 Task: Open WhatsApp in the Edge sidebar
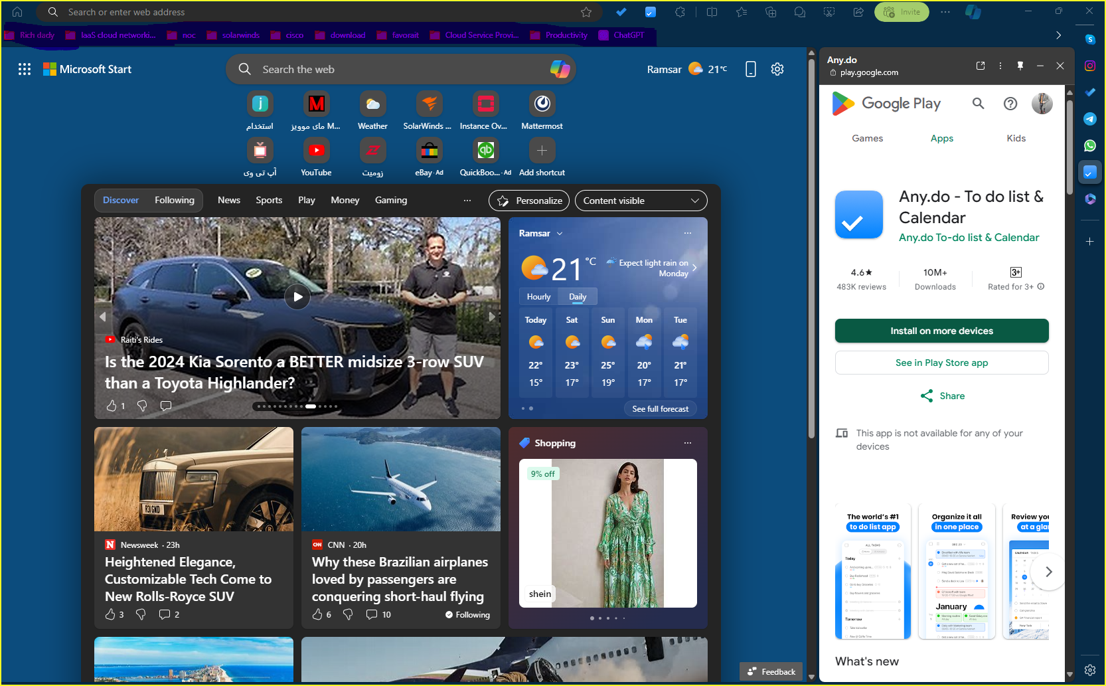point(1089,145)
